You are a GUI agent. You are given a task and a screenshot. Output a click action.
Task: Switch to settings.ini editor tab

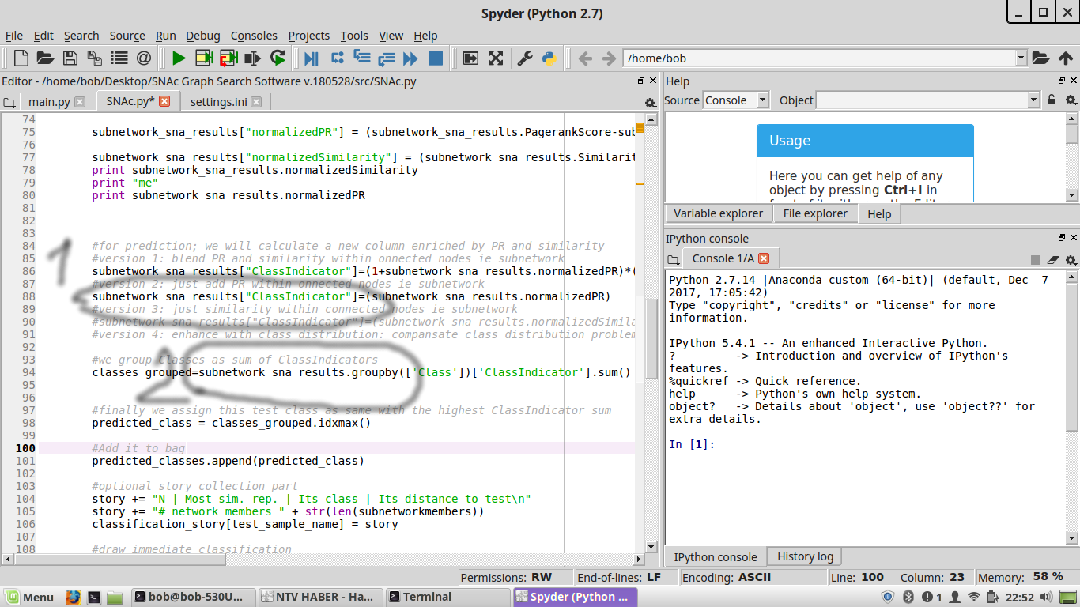click(x=225, y=101)
